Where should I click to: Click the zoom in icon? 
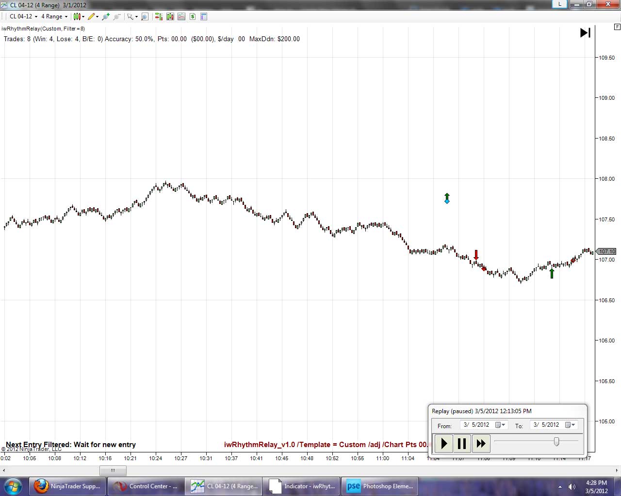(106, 16)
